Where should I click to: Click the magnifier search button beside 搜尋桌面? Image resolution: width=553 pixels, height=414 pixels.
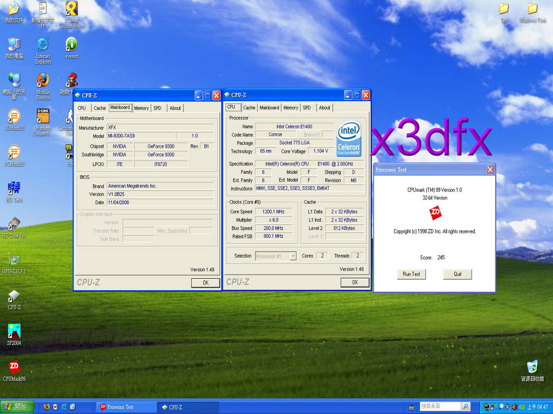coord(466,406)
